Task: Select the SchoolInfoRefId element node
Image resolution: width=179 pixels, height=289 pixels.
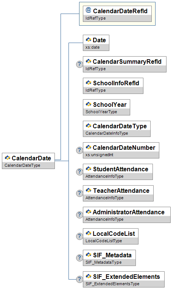Action: 113,86
